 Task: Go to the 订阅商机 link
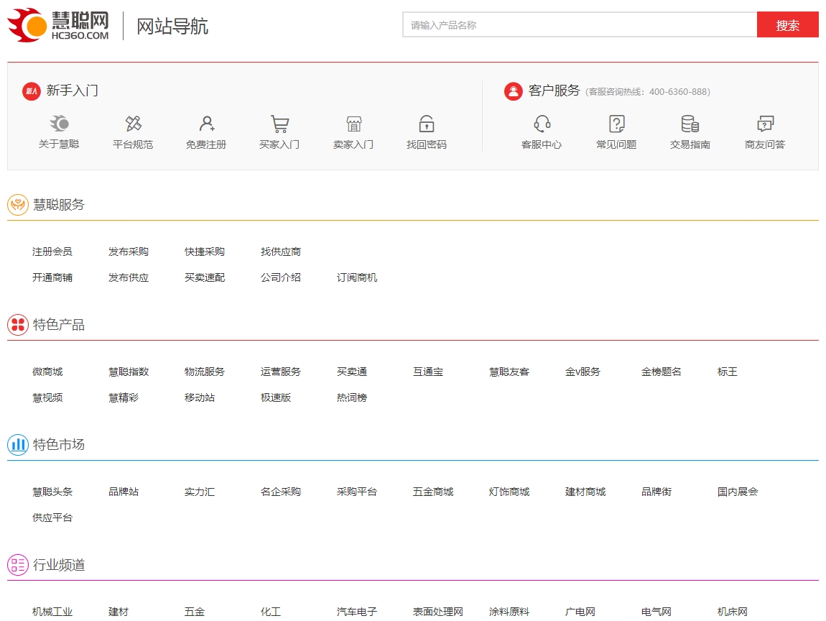(x=357, y=277)
